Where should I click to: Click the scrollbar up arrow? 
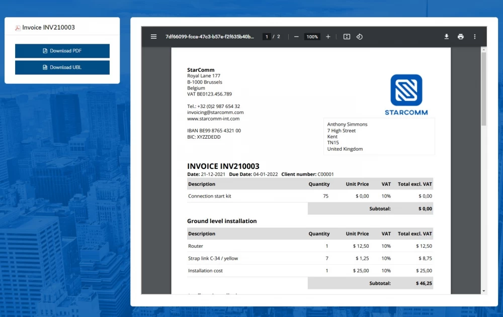tap(483, 50)
